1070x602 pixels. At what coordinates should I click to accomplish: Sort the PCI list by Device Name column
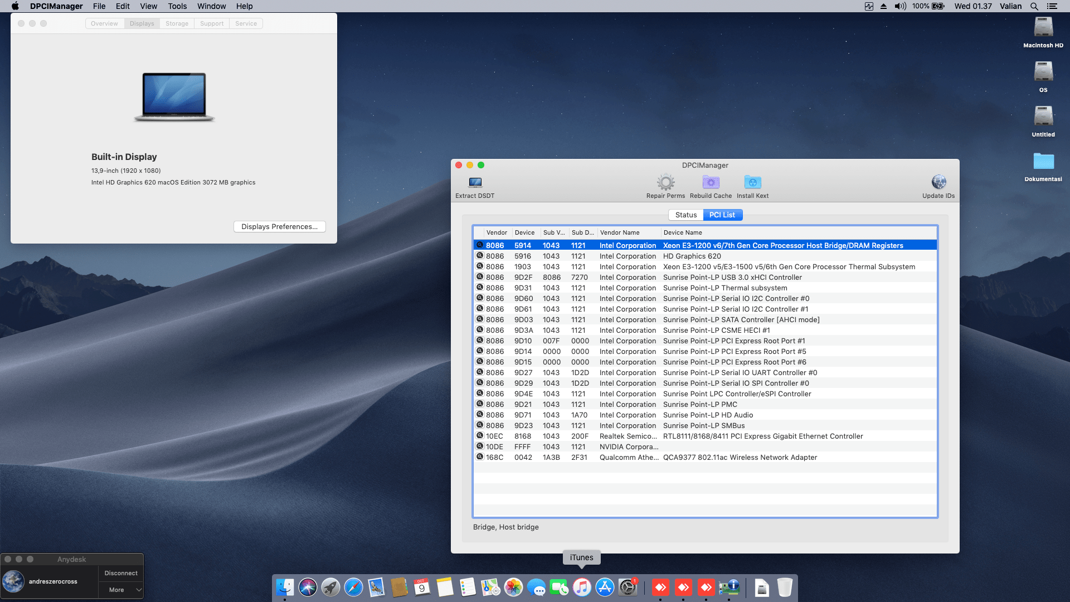click(799, 232)
